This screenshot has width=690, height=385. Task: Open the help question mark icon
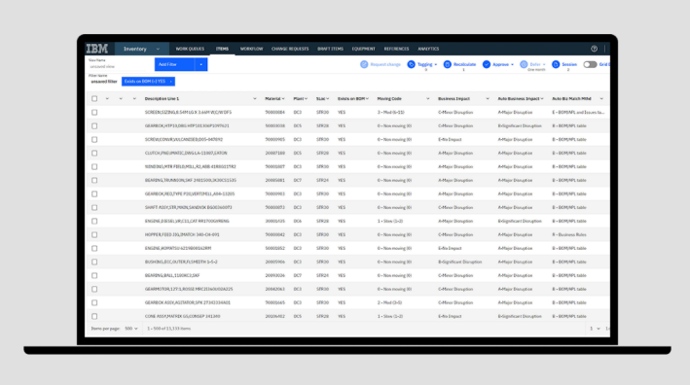[x=594, y=49]
